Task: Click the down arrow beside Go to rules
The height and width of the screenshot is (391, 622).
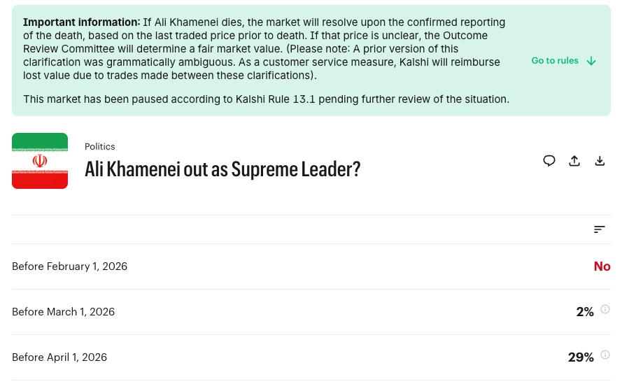Action: pyautogui.click(x=591, y=61)
